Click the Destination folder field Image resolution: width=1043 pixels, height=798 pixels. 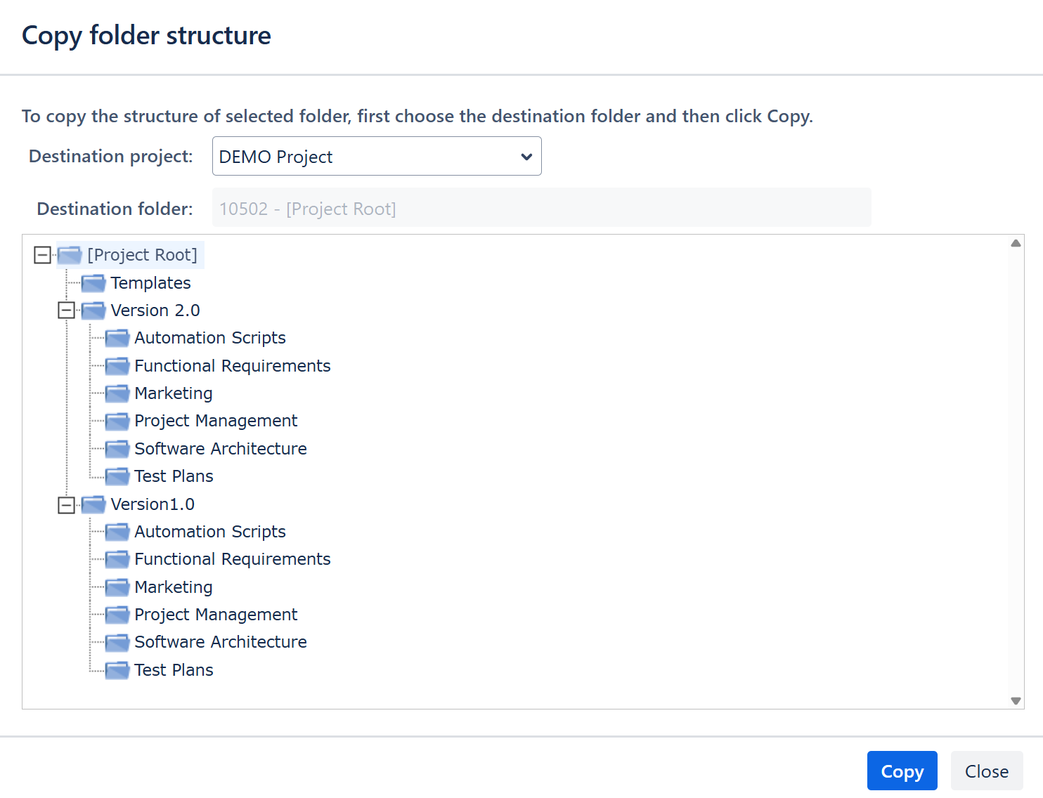point(541,209)
